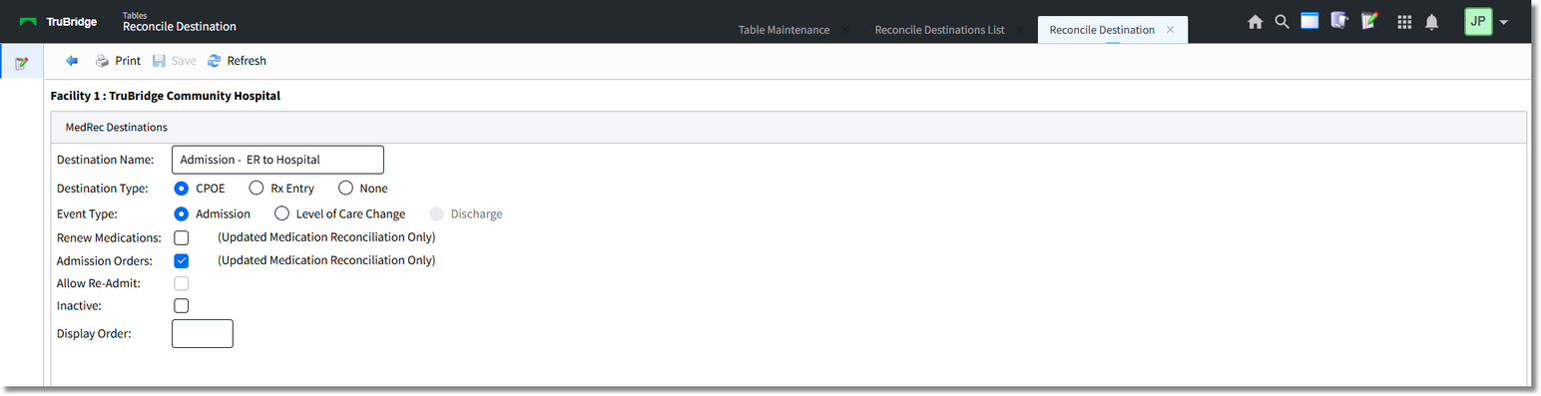Enable the Renew Medications checkbox
This screenshot has width=1541, height=396.
[x=181, y=237]
